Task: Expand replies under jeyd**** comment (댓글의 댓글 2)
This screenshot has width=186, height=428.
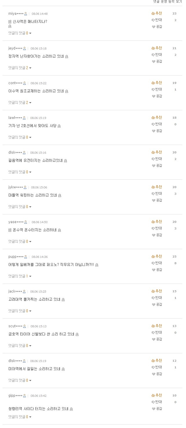Action: pos(20,68)
